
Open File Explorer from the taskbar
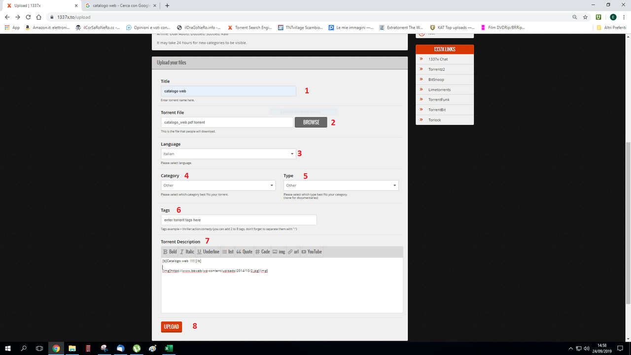tap(72, 348)
